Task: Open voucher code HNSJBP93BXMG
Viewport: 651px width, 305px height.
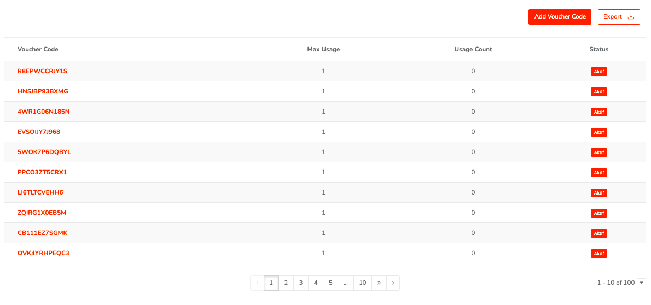Action: click(x=43, y=91)
